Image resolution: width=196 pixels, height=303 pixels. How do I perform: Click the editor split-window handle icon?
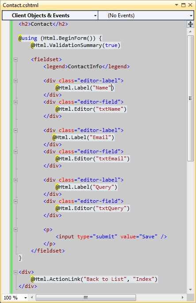[x=190, y=24]
